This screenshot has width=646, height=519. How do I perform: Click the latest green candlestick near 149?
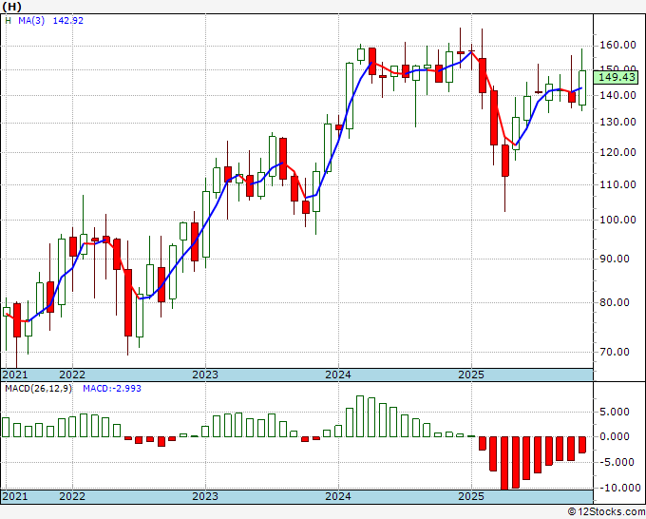582,87
